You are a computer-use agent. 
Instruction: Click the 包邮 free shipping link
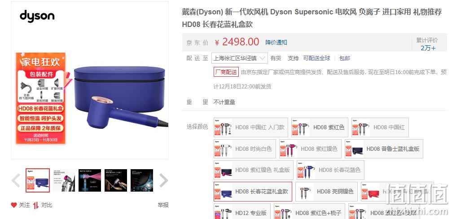345,58
